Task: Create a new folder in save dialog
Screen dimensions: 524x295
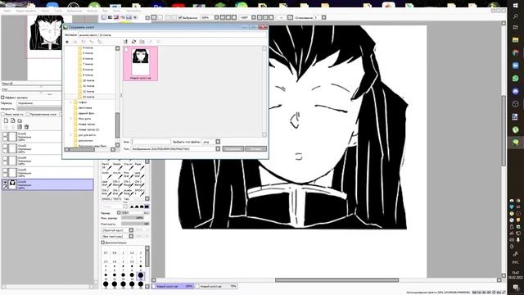Action: click(142, 42)
